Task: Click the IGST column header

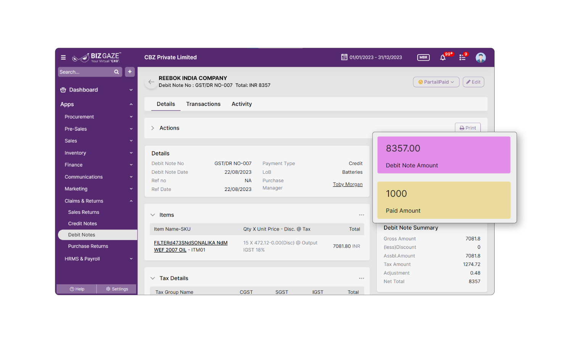Action: tap(318, 292)
